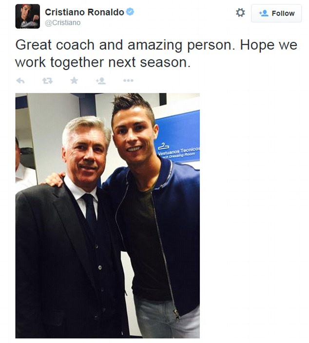
Task: Click the hand resting on the suit shoulder
Action: [55, 180]
